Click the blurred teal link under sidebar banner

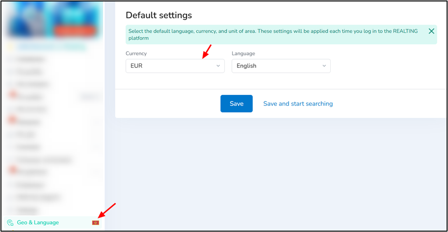pyautogui.click(x=52, y=47)
